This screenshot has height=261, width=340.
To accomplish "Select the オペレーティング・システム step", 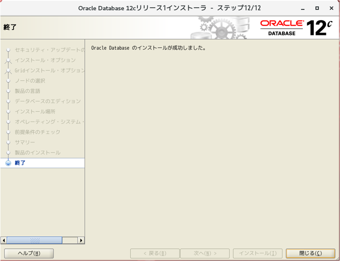I will [49, 122].
